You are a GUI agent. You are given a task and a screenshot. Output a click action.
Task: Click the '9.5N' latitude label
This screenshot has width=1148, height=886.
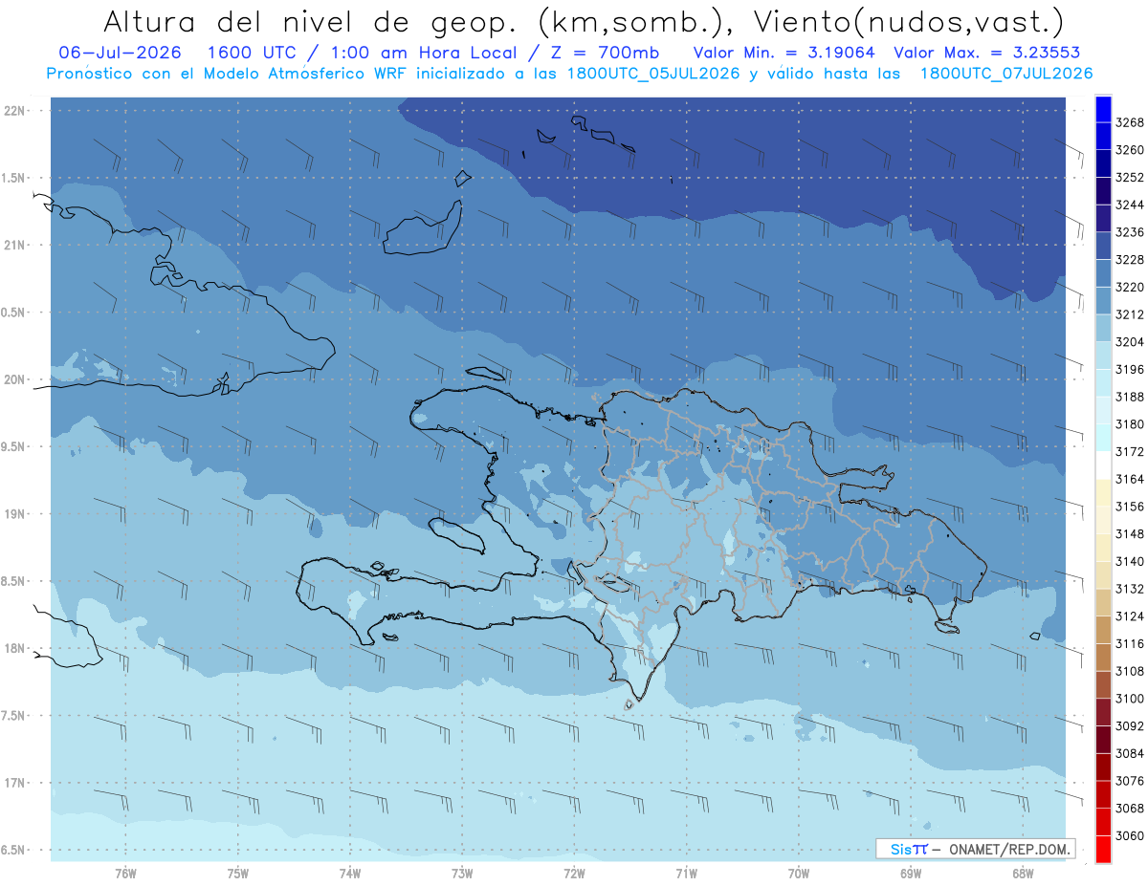tap(15, 446)
